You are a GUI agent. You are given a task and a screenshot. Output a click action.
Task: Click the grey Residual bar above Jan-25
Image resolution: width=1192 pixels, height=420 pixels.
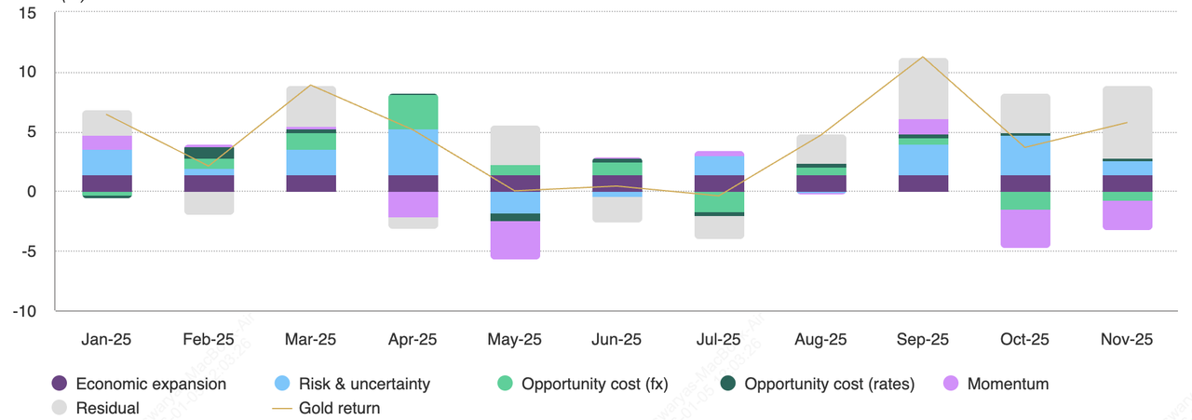coord(107,123)
